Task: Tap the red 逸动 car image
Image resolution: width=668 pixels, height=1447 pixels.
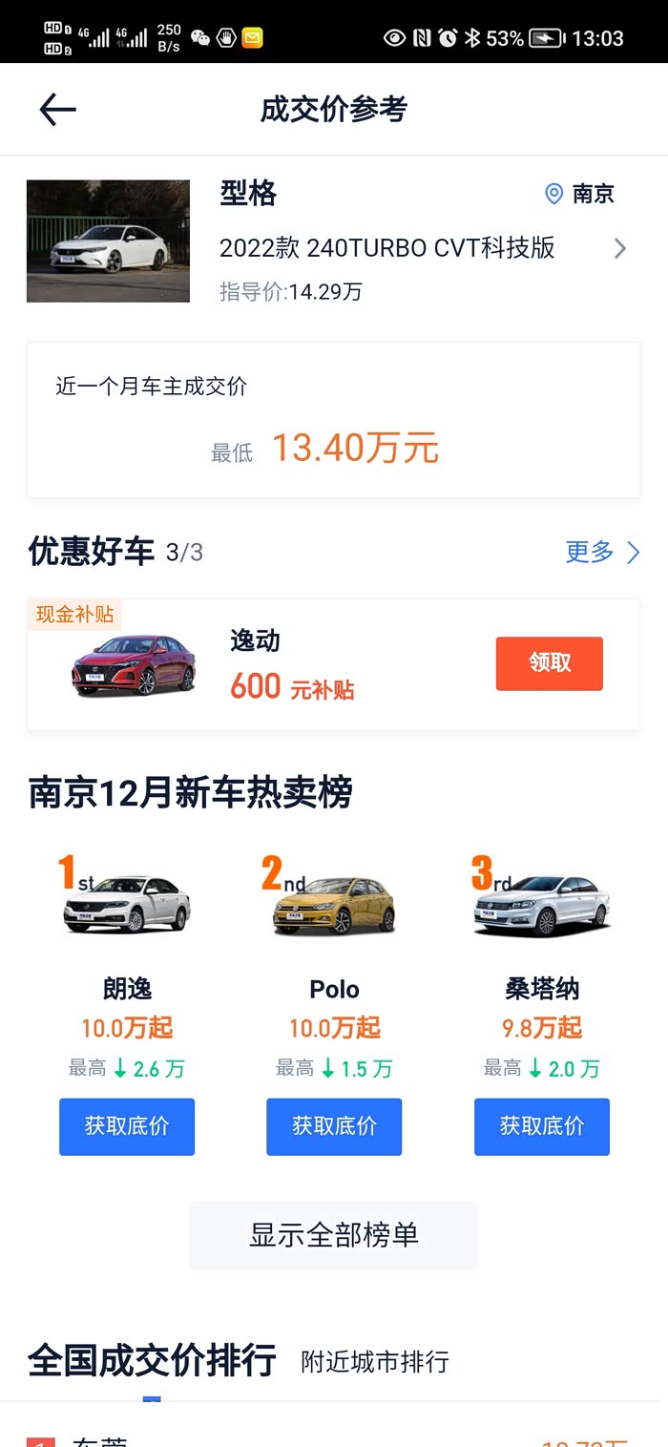Action: pos(134,663)
